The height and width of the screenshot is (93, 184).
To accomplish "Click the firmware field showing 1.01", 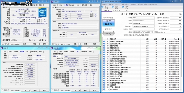I will click(144, 18).
